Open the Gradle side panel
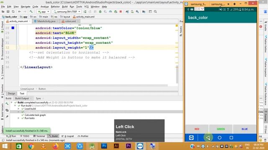Image resolution: width=268 pixels, height=150 pixels. click(x=265, y=26)
